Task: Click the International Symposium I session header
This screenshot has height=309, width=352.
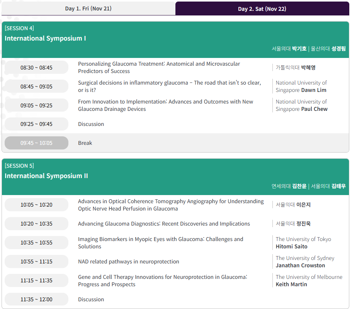Action: coord(45,38)
